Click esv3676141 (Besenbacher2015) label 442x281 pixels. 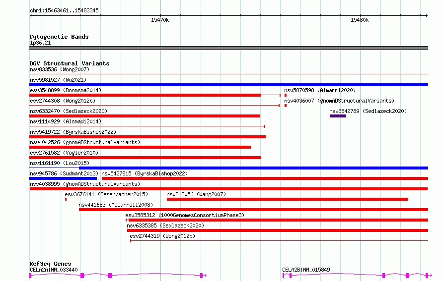[106, 194]
